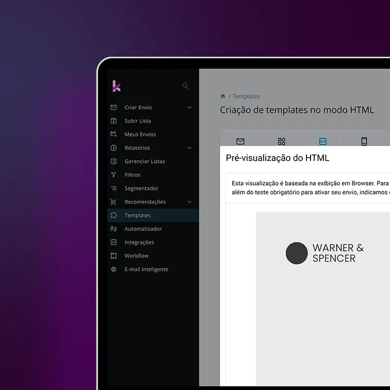Open the Filtros menu item
Screen dimensions: 390x390
coord(132,175)
